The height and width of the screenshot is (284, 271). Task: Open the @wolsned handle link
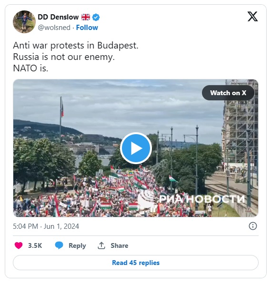tap(54, 28)
